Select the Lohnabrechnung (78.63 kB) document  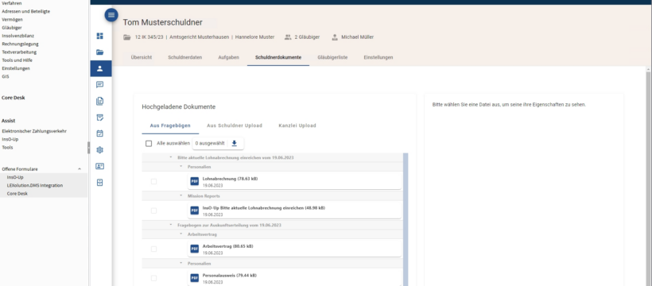tap(295, 181)
